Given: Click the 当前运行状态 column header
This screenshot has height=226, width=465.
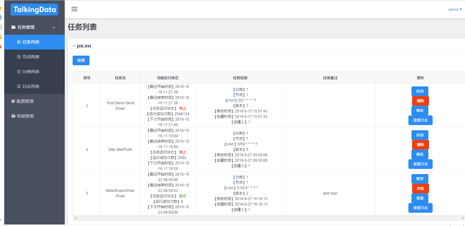Looking at the screenshot, I should (x=168, y=78).
